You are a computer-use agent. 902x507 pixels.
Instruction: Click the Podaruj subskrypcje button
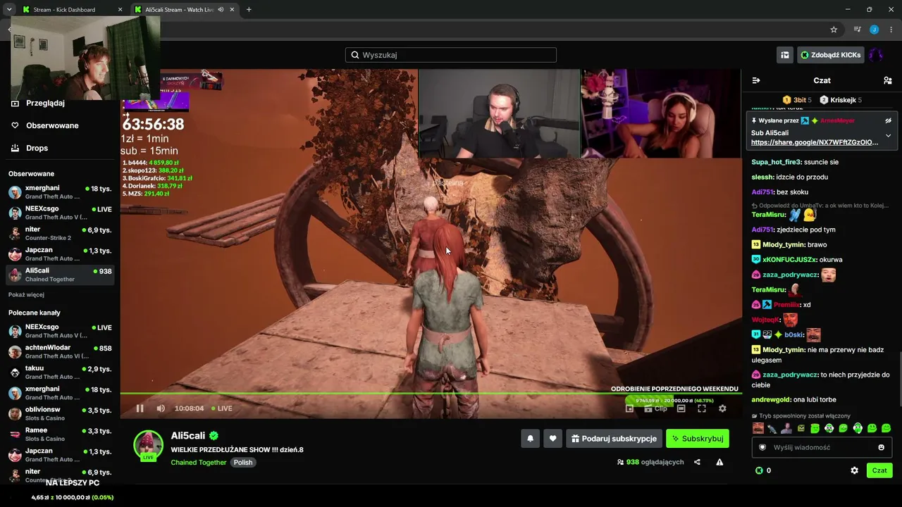[x=614, y=439]
